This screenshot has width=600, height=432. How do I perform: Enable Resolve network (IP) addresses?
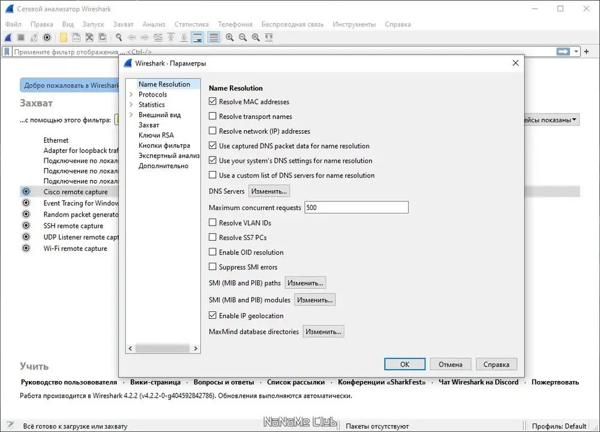coord(212,131)
